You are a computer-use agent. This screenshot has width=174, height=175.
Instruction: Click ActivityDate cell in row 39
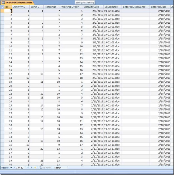pos(93,161)
